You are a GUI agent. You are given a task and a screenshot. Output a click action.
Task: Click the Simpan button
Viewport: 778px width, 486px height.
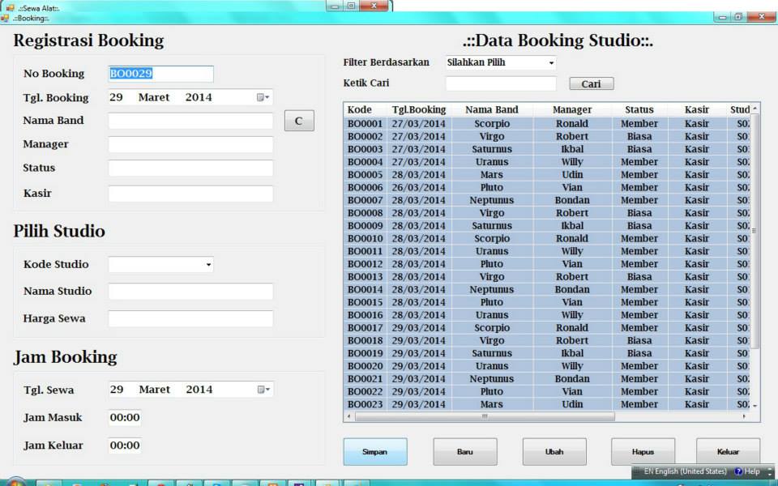[375, 451]
